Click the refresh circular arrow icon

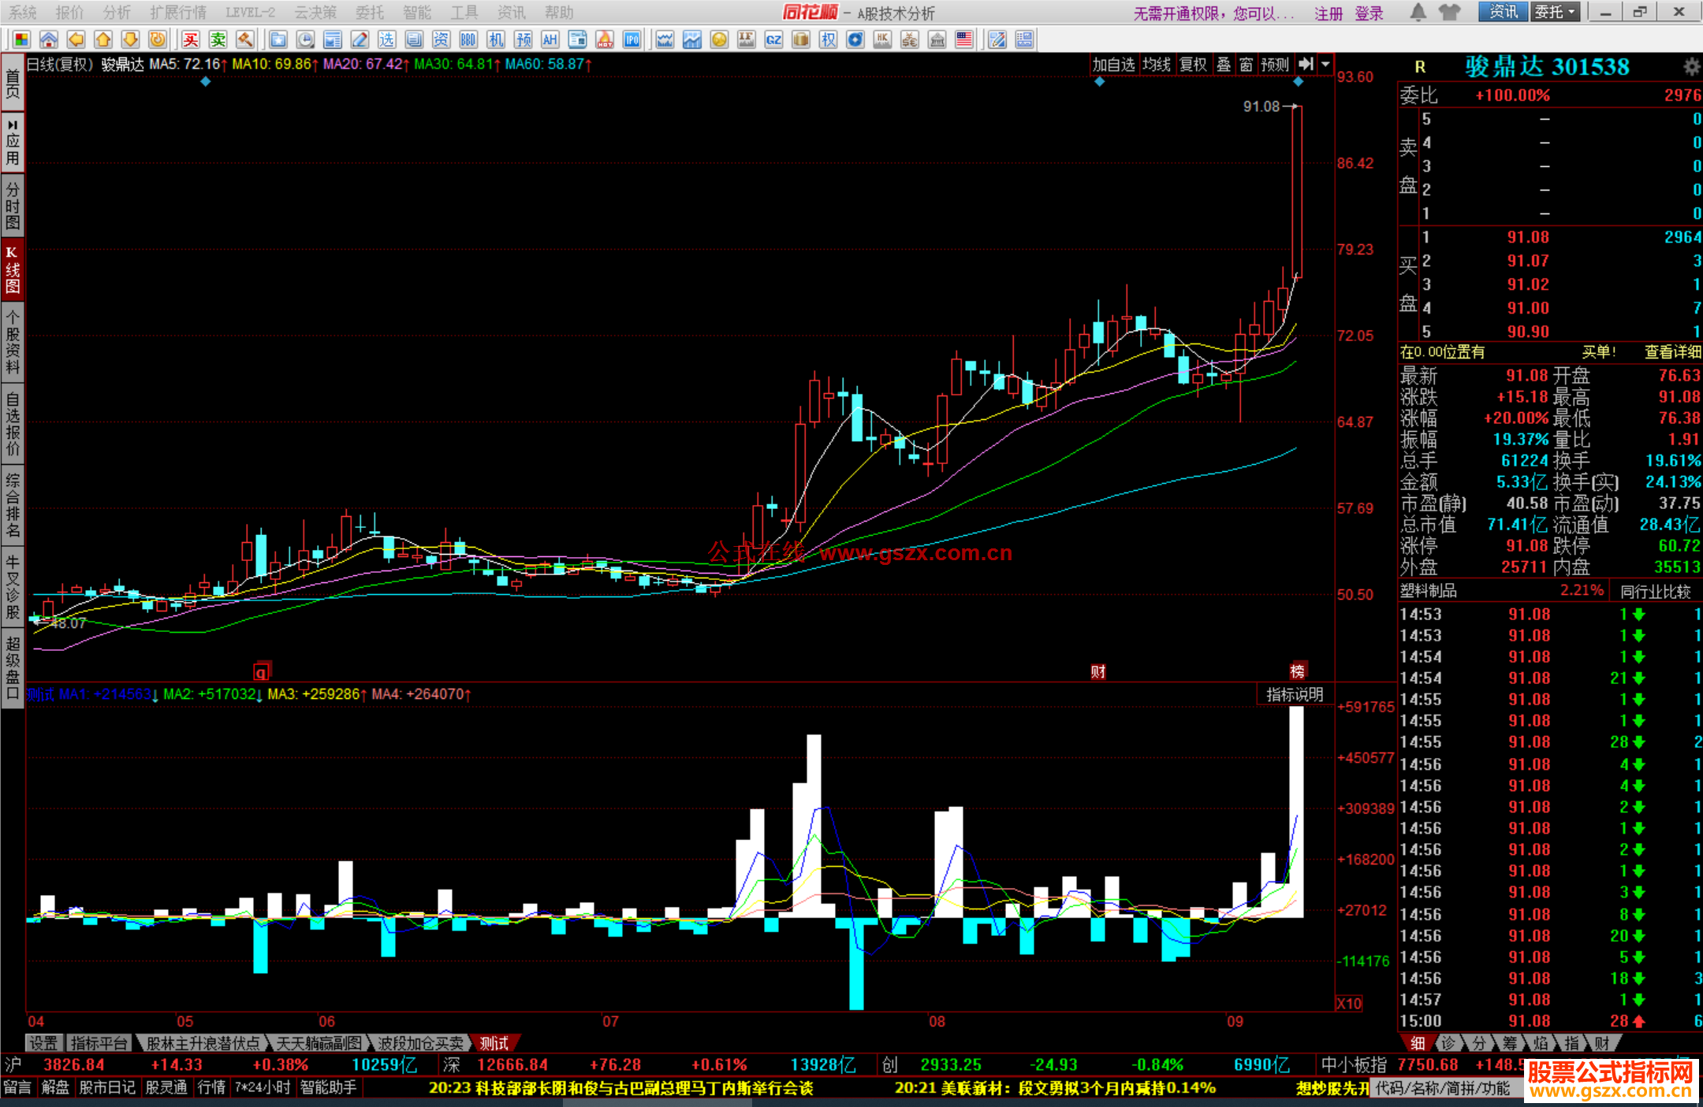pyautogui.click(x=158, y=39)
